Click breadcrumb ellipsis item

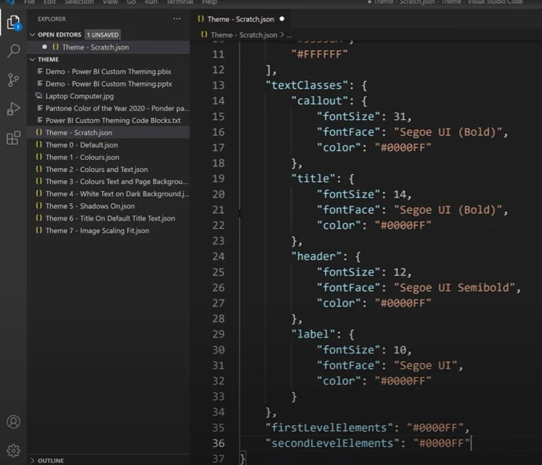pyautogui.click(x=289, y=35)
